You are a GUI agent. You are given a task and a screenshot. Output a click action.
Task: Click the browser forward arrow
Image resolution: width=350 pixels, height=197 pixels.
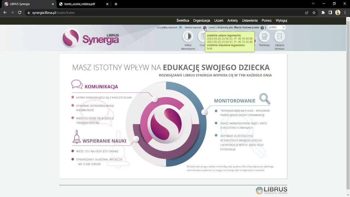[x=12, y=13]
